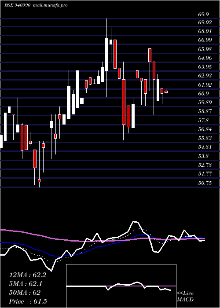Click the 62.93 price axis label
The image size is (220, 308).
(x=205, y=76)
